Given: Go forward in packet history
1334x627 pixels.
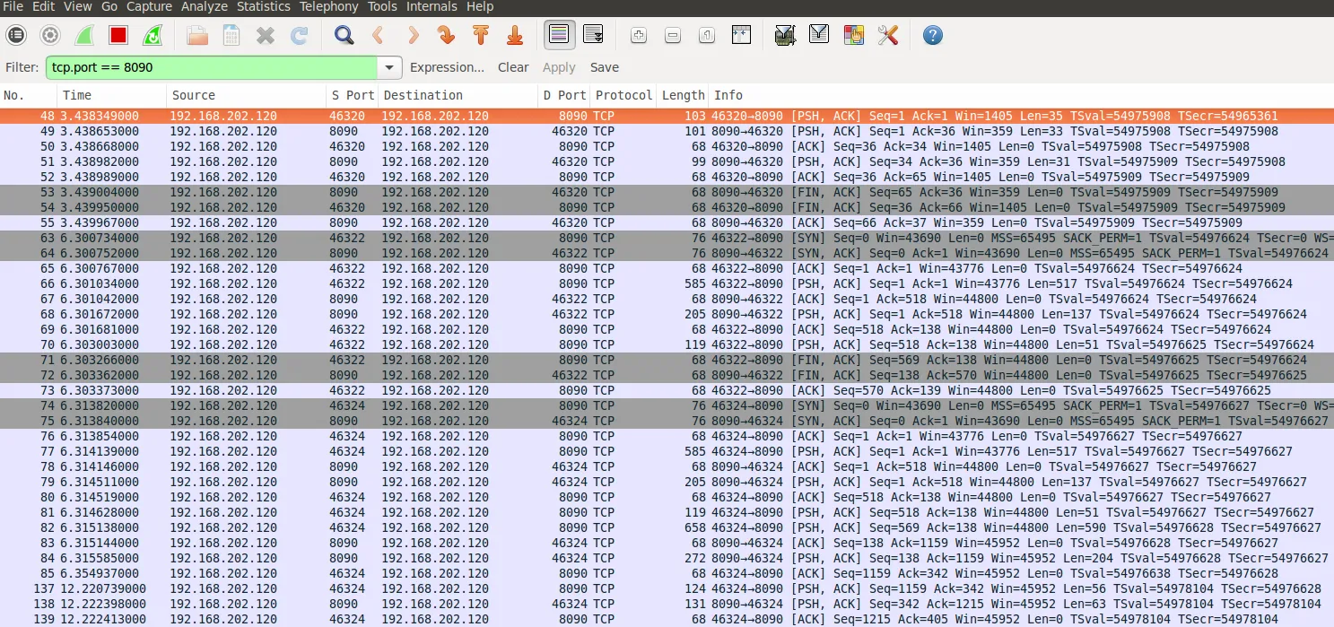Looking at the screenshot, I should (x=412, y=36).
